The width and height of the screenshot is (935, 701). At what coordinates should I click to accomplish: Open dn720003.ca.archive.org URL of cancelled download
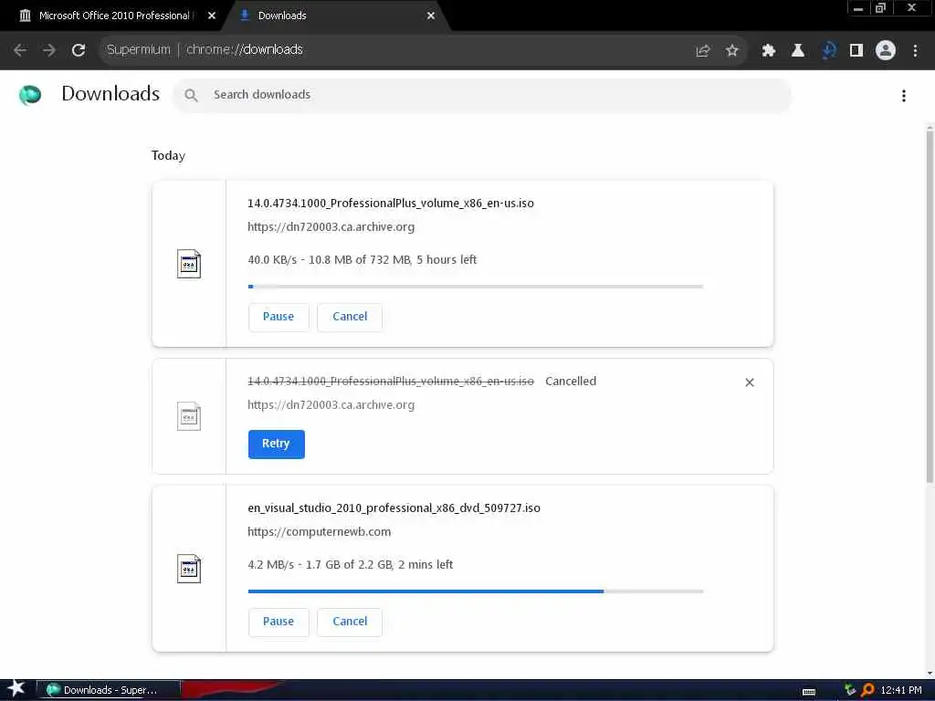click(331, 405)
